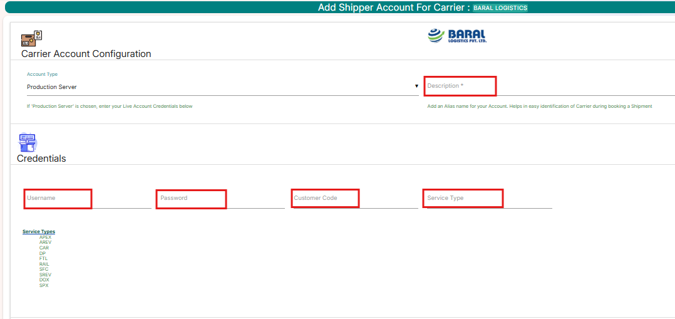Click the Baral Logistics logo
This screenshot has width=675, height=319.
click(x=457, y=36)
